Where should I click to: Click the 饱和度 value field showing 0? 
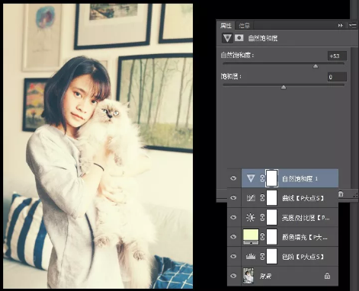(x=337, y=77)
